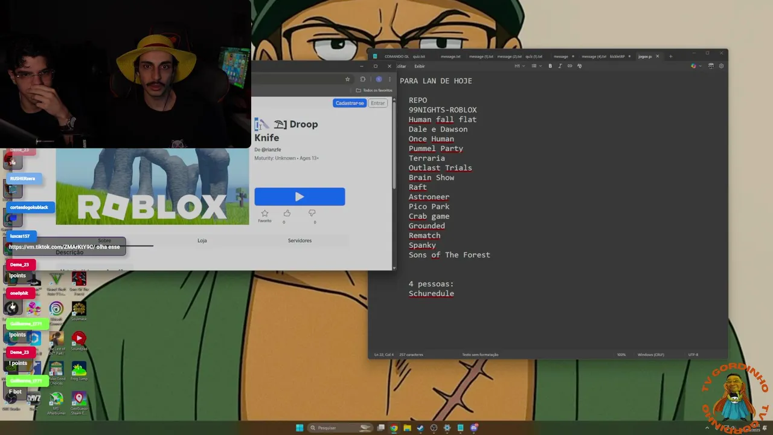Click the Favorito star icon
The width and height of the screenshot is (773, 435).
[x=265, y=213]
